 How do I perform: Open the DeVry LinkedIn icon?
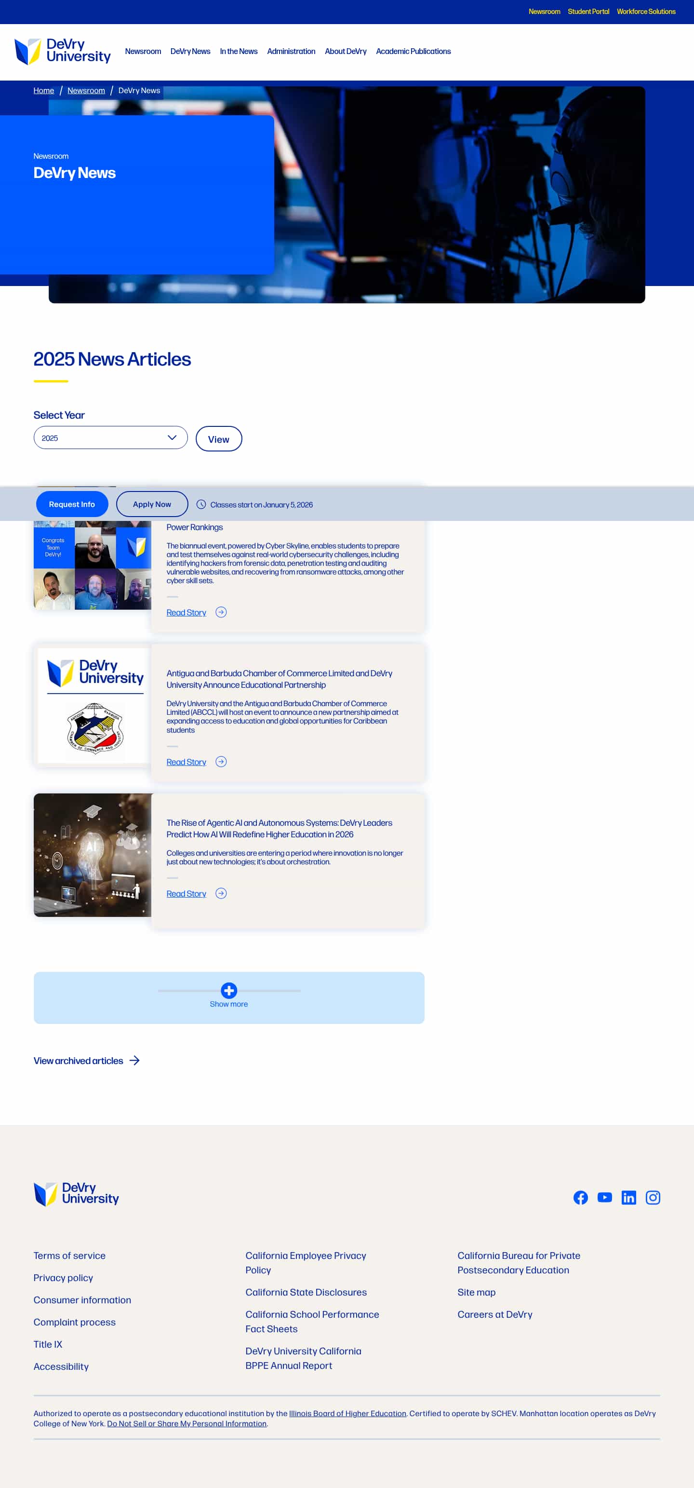click(628, 1198)
